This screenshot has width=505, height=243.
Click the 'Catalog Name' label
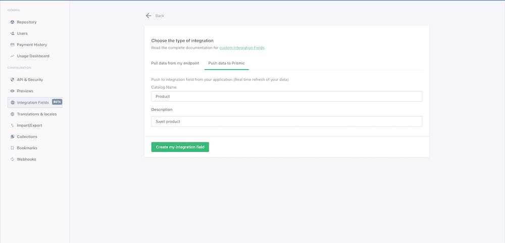tap(164, 87)
